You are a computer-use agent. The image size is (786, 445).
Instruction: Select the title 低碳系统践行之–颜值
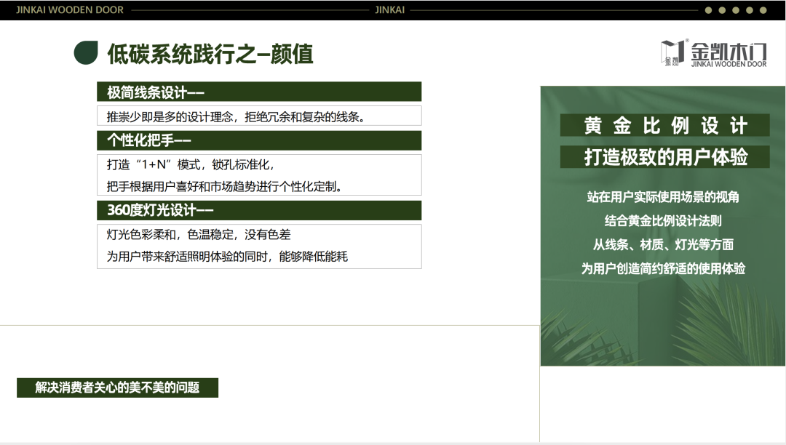(x=210, y=54)
